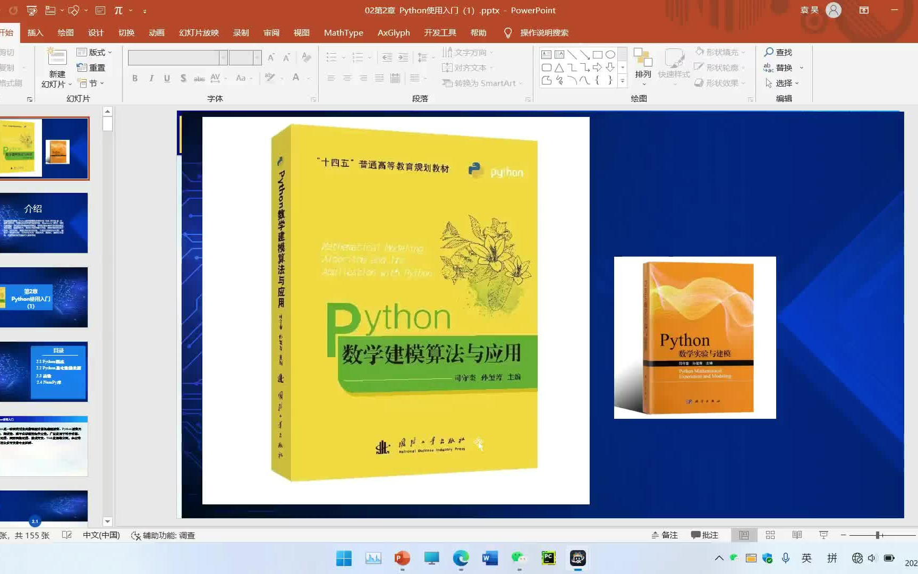Click the Find (查找) magnifier button
The image size is (918, 574).
778,52
